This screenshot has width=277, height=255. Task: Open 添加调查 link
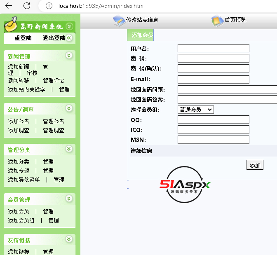(x=19, y=130)
